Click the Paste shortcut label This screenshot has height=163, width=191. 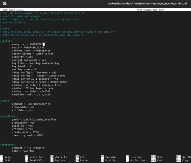pyautogui.click(x=84, y=160)
